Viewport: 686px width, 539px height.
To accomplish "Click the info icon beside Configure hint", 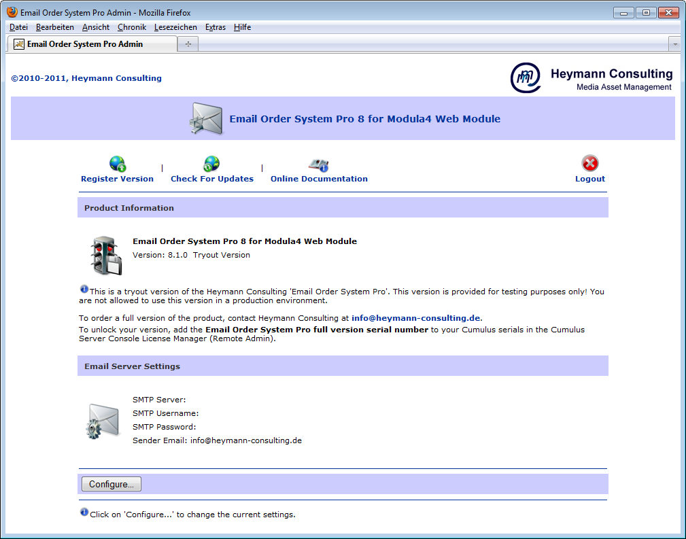I will coord(84,512).
